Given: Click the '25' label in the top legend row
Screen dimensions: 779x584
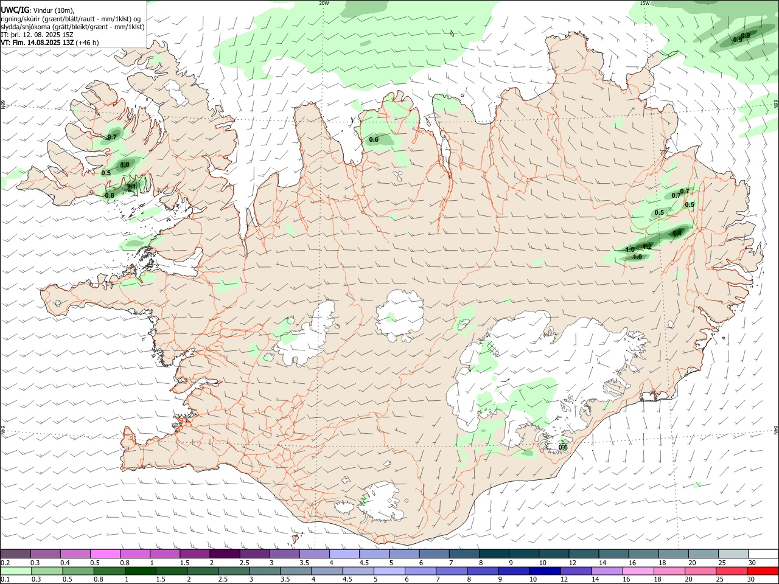Looking at the screenshot, I should [722, 563].
